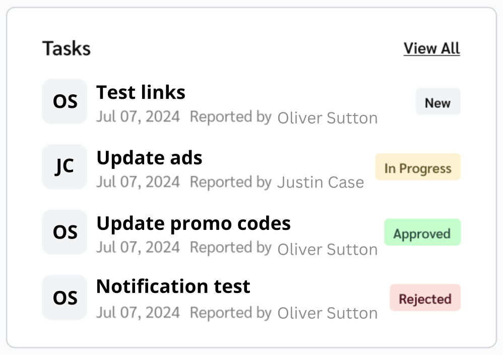Click the OS avatar beside Update promo codes
503x355 pixels.
(x=65, y=232)
